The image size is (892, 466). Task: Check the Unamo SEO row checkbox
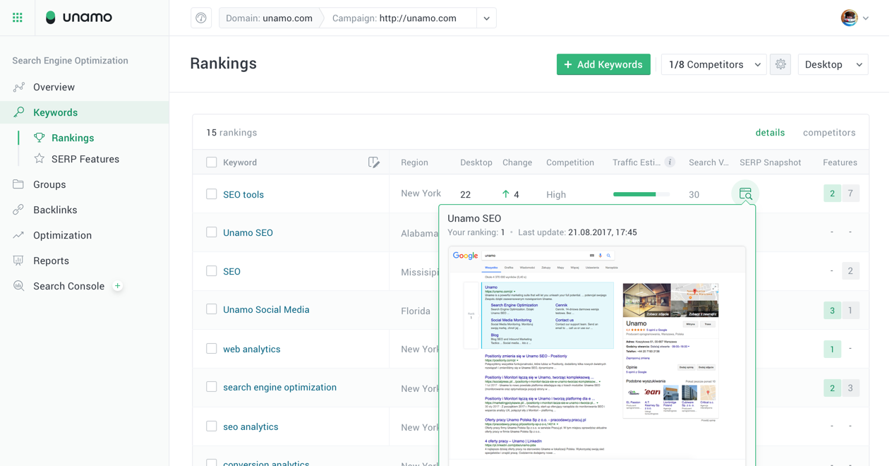pyautogui.click(x=212, y=232)
